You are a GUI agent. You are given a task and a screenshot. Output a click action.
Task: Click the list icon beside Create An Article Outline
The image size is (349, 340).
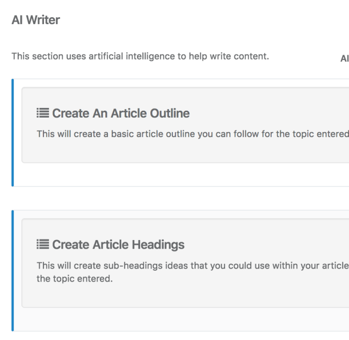pyautogui.click(x=43, y=113)
